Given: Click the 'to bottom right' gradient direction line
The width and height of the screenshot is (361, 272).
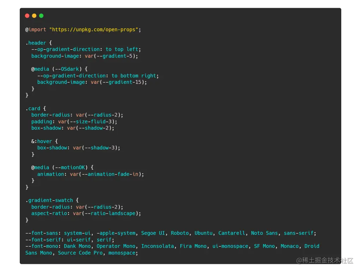Looking at the screenshot, I should tap(98, 76).
